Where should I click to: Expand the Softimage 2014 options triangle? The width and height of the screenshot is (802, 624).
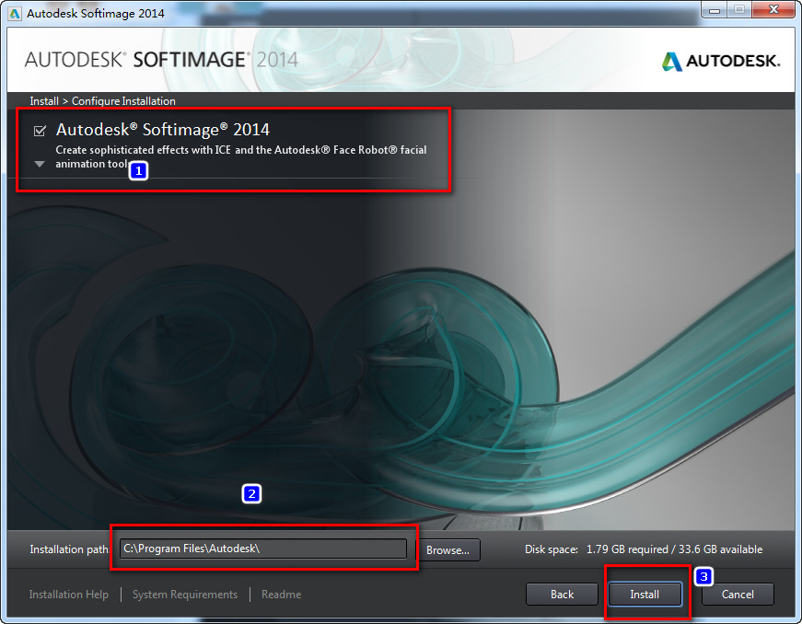click(40, 164)
